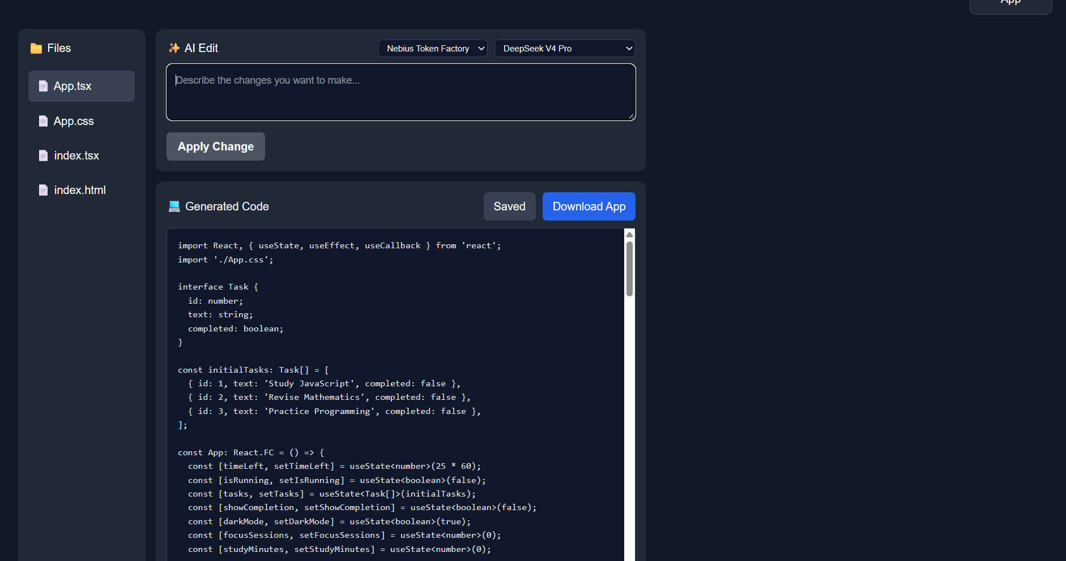This screenshot has width=1066, height=561.
Task: Click the Generated Code laptop icon
Action: [174, 206]
